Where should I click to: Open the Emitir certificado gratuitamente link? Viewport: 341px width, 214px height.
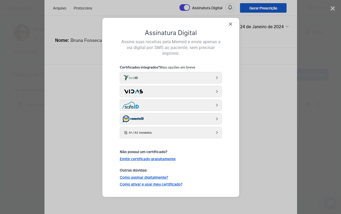148,159
